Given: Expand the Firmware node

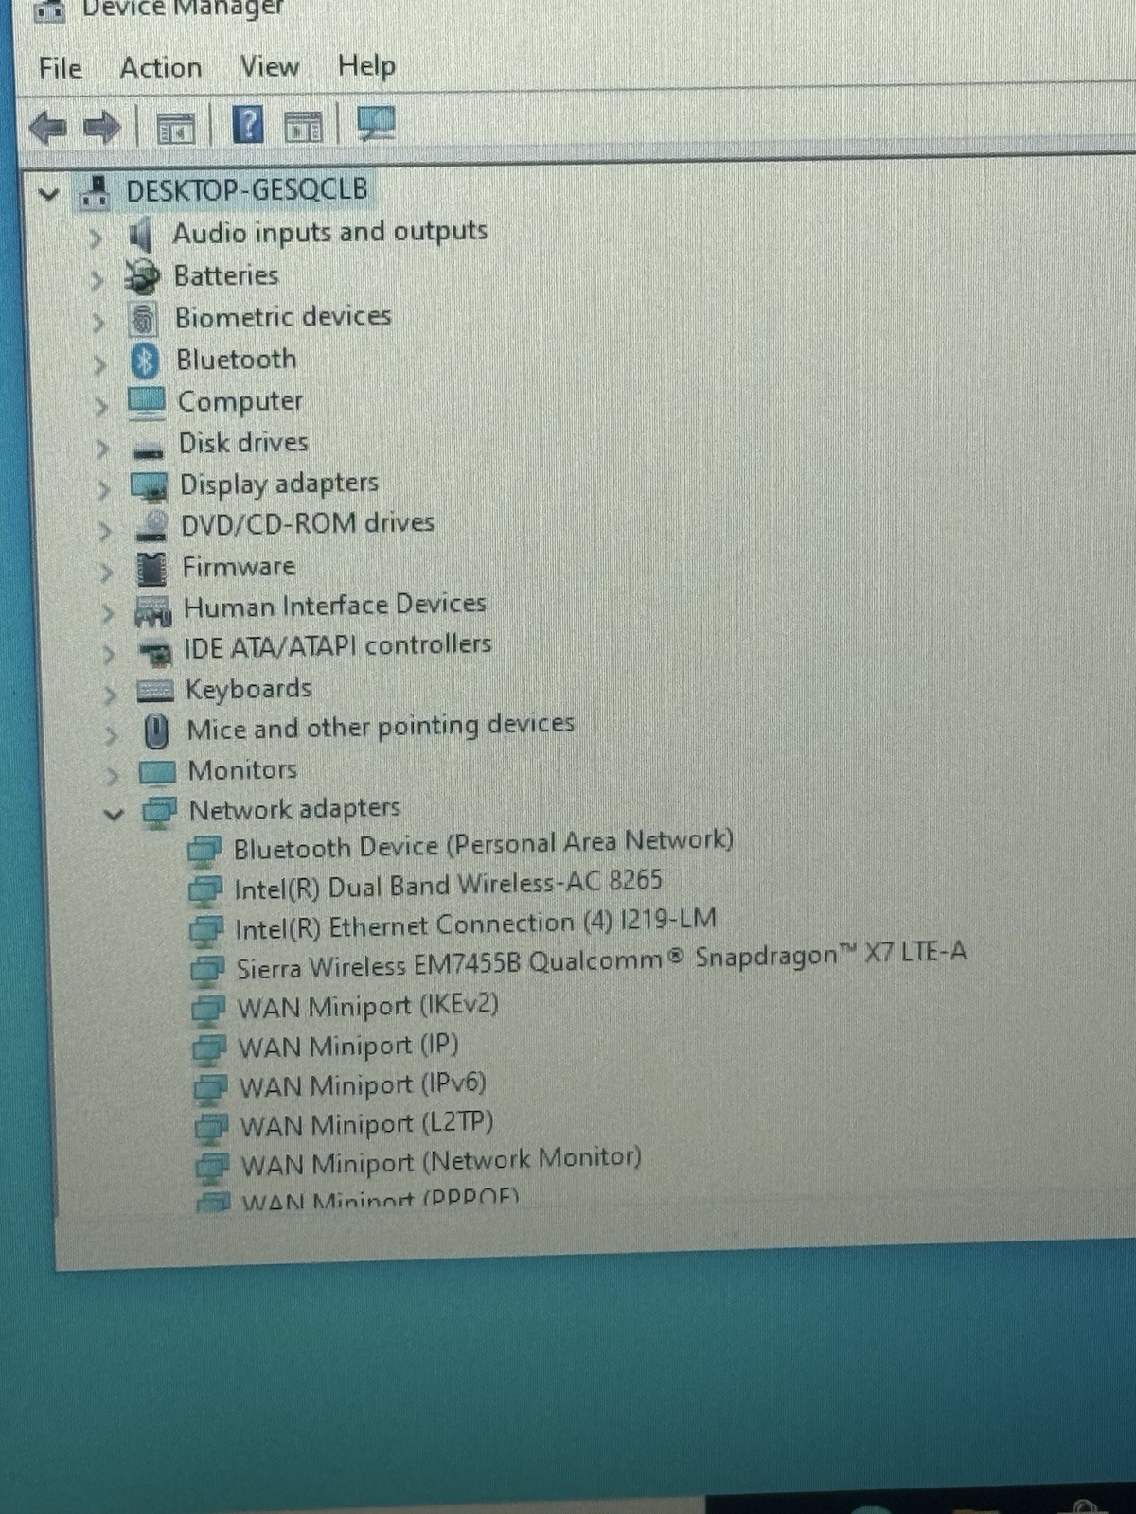Looking at the screenshot, I should [106, 572].
